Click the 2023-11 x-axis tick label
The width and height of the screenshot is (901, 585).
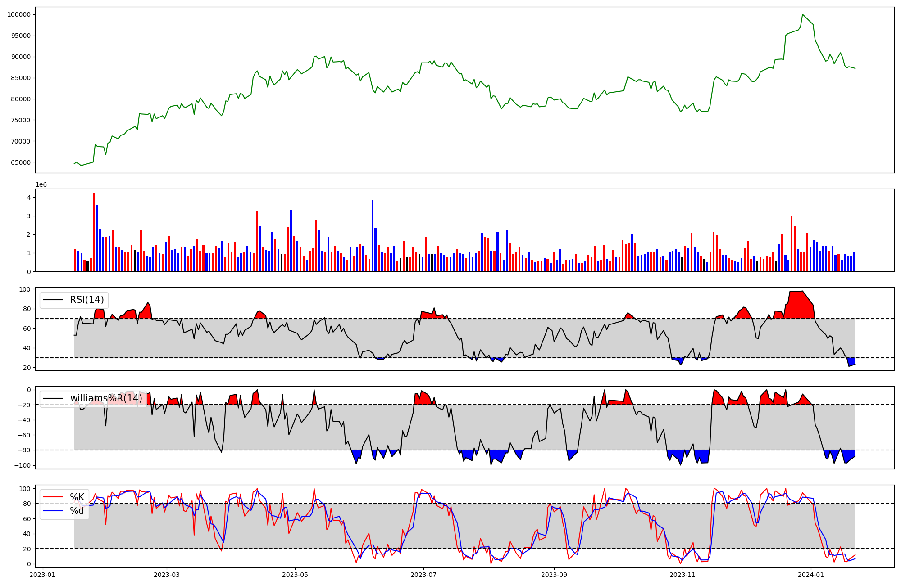(x=683, y=575)
